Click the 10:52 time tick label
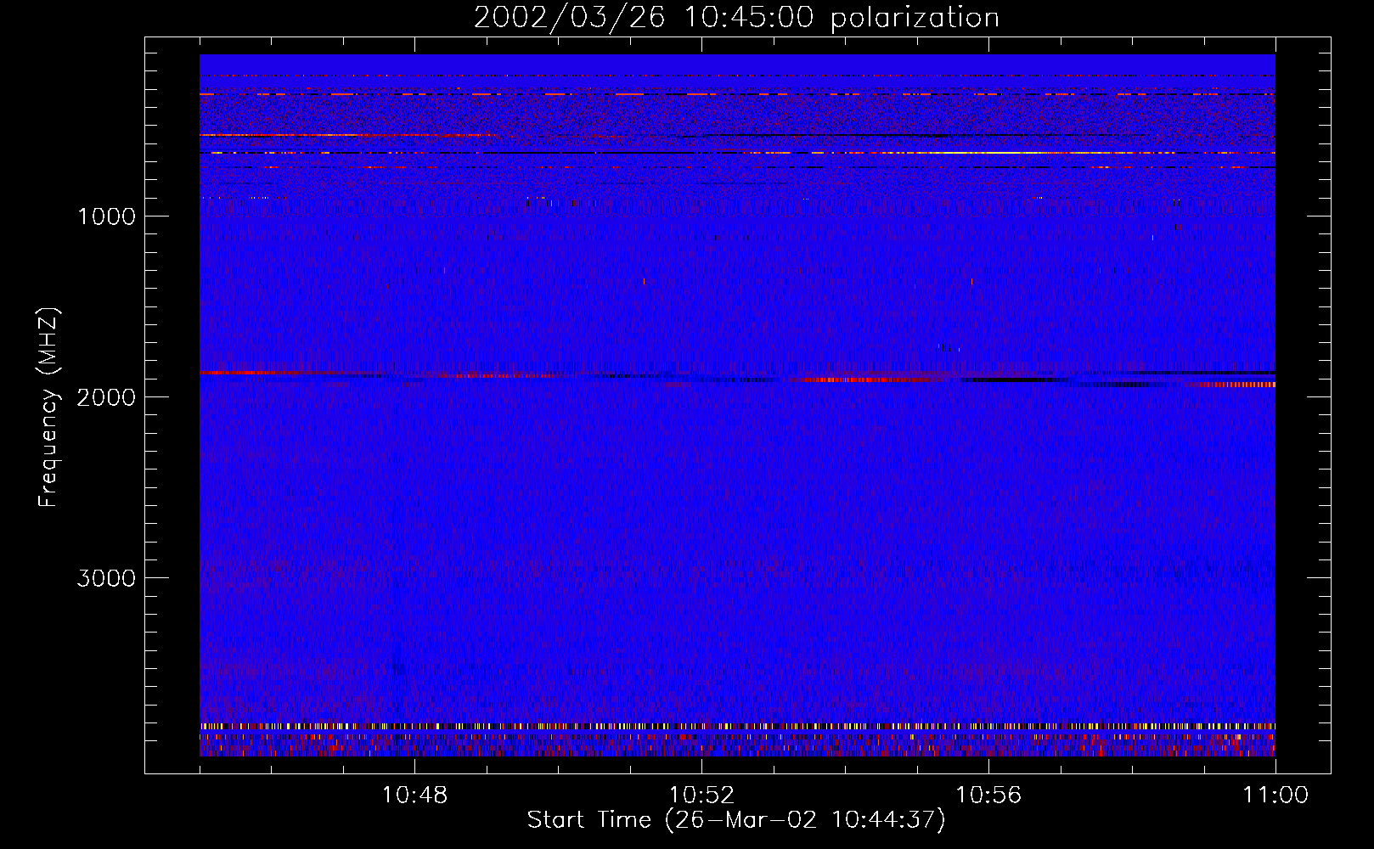Screen dimensions: 1374x849 701,796
